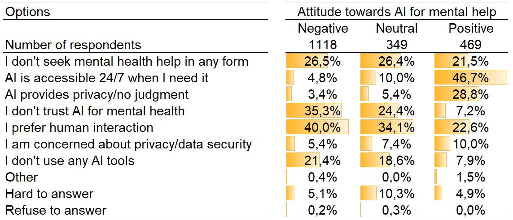Click the "Negative" column header

pyautogui.click(x=323, y=29)
